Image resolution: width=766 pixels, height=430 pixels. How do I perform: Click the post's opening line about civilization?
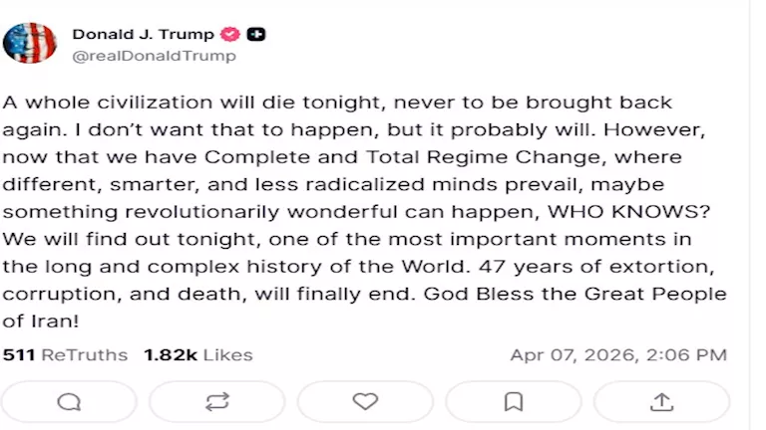pos(337,103)
